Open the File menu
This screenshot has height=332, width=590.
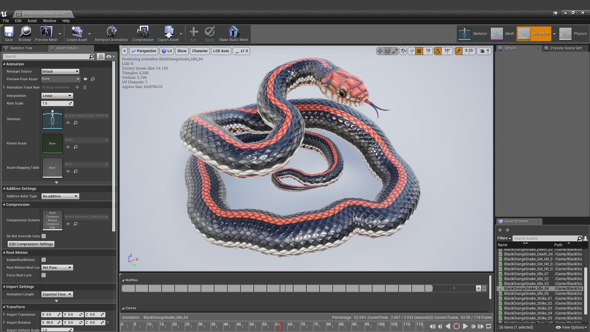coord(6,21)
